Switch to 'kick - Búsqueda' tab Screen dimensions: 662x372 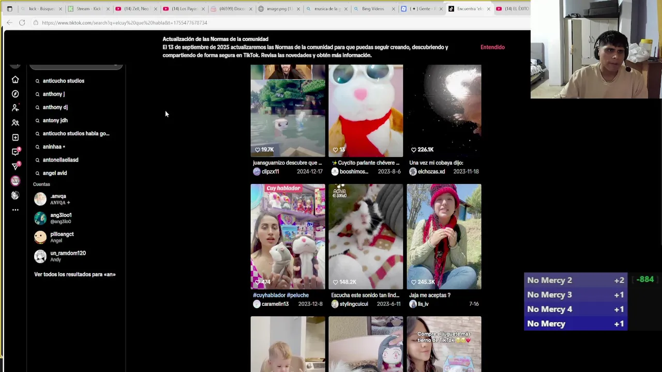42,9
